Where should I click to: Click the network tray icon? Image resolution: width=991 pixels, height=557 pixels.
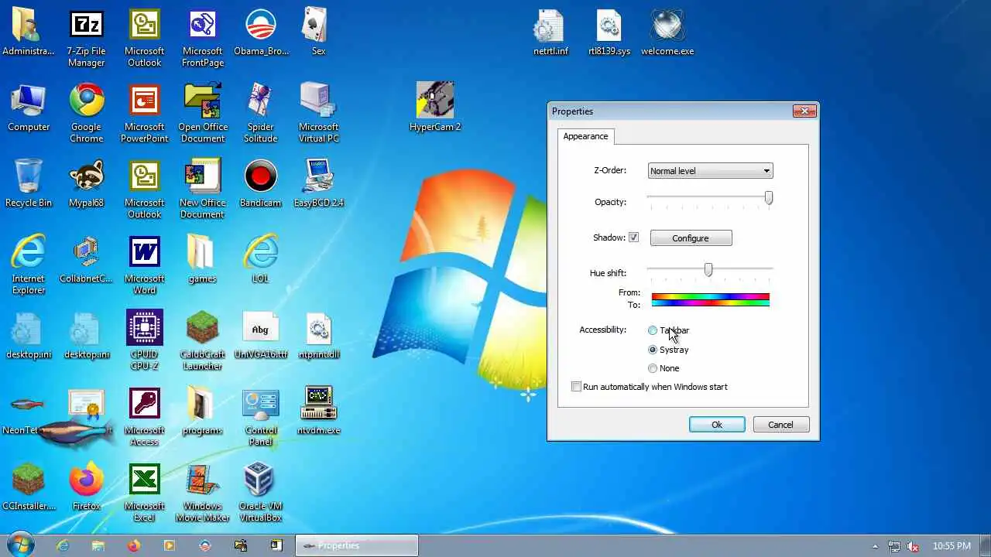[x=894, y=546]
